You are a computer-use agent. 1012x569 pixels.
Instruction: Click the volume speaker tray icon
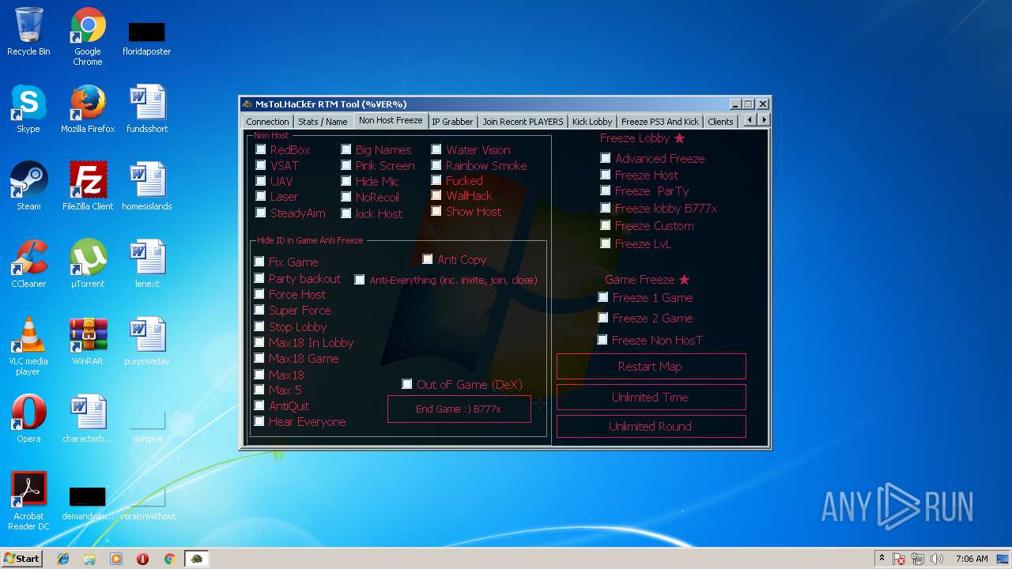937,559
